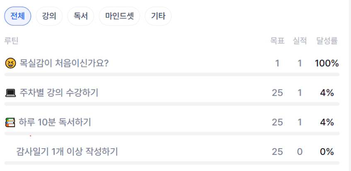Filter by 마인드셋 tab

tap(119, 17)
